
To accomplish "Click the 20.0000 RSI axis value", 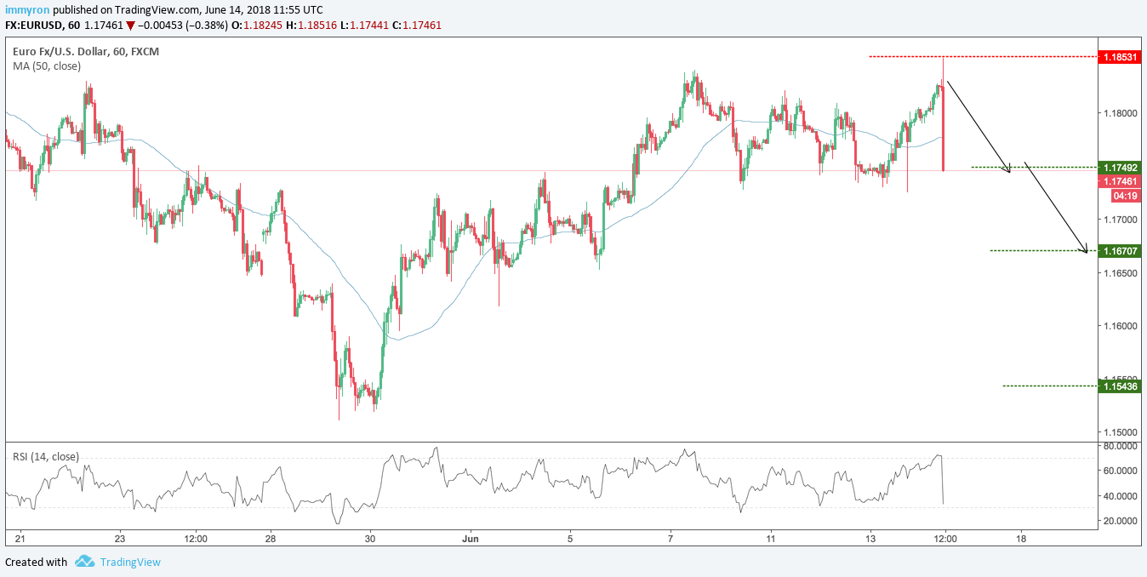I will click(1120, 521).
